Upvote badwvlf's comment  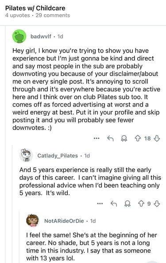click(x=138, y=138)
